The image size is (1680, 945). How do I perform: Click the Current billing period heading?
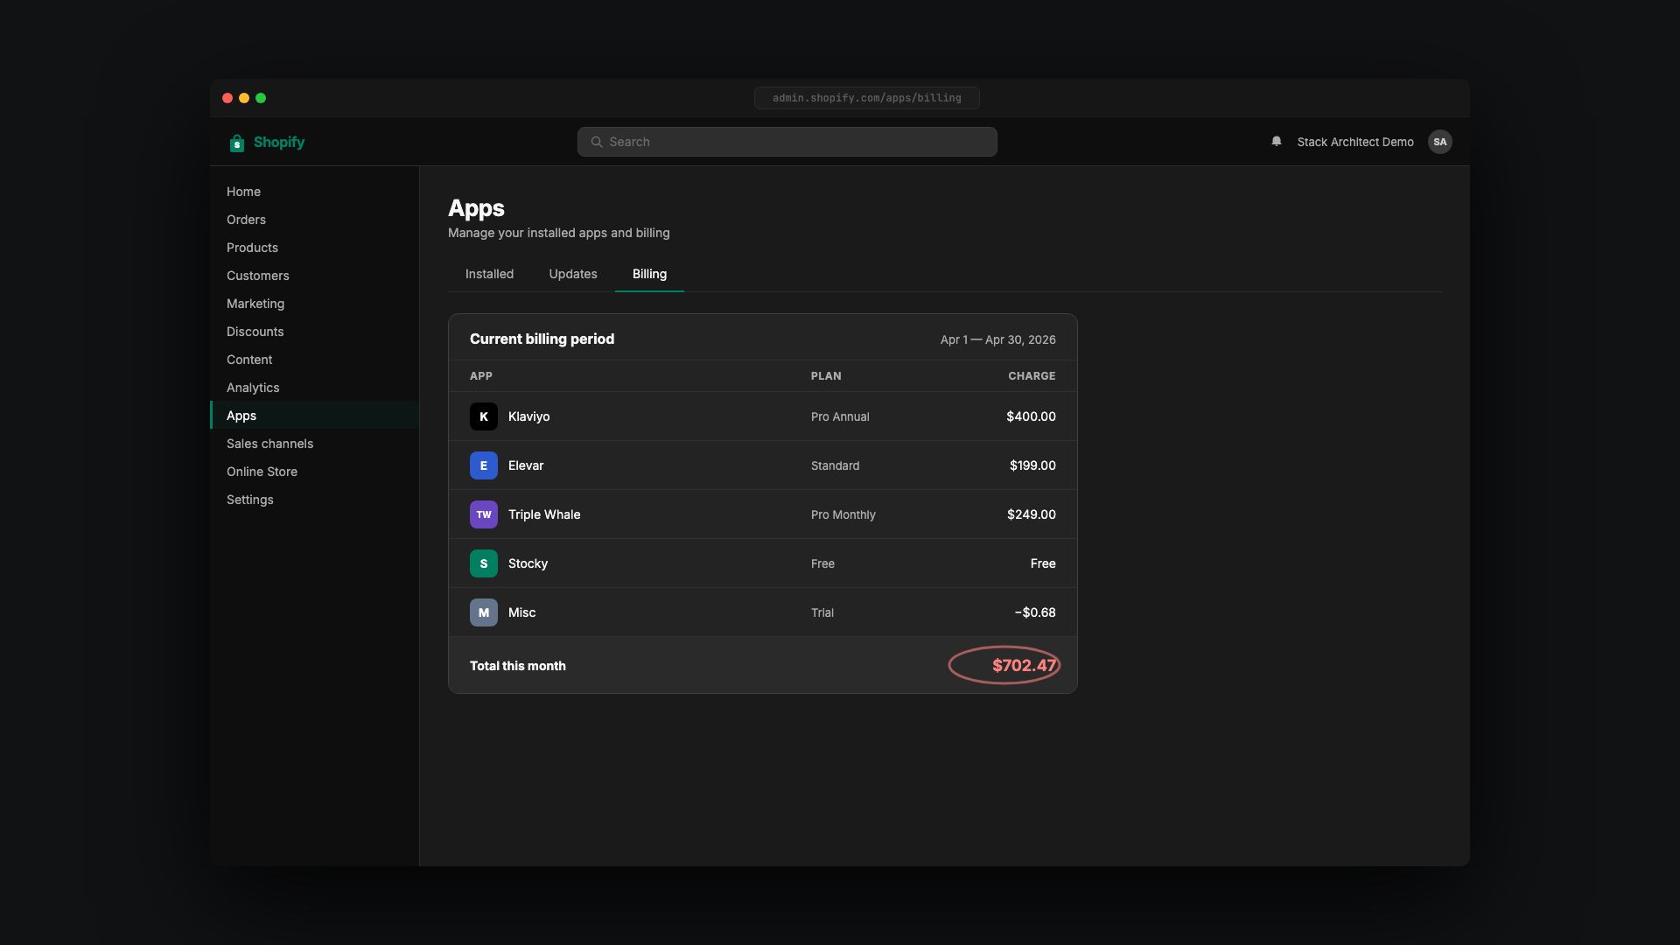pos(542,339)
